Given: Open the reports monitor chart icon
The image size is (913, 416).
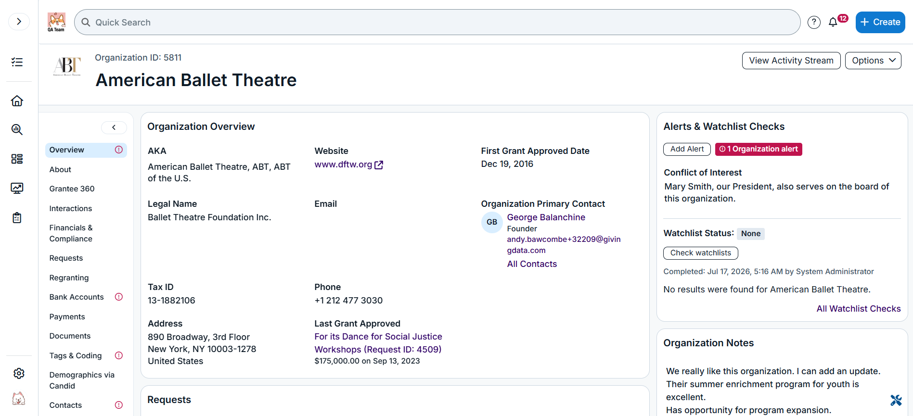Looking at the screenshot, I should 17,188.
